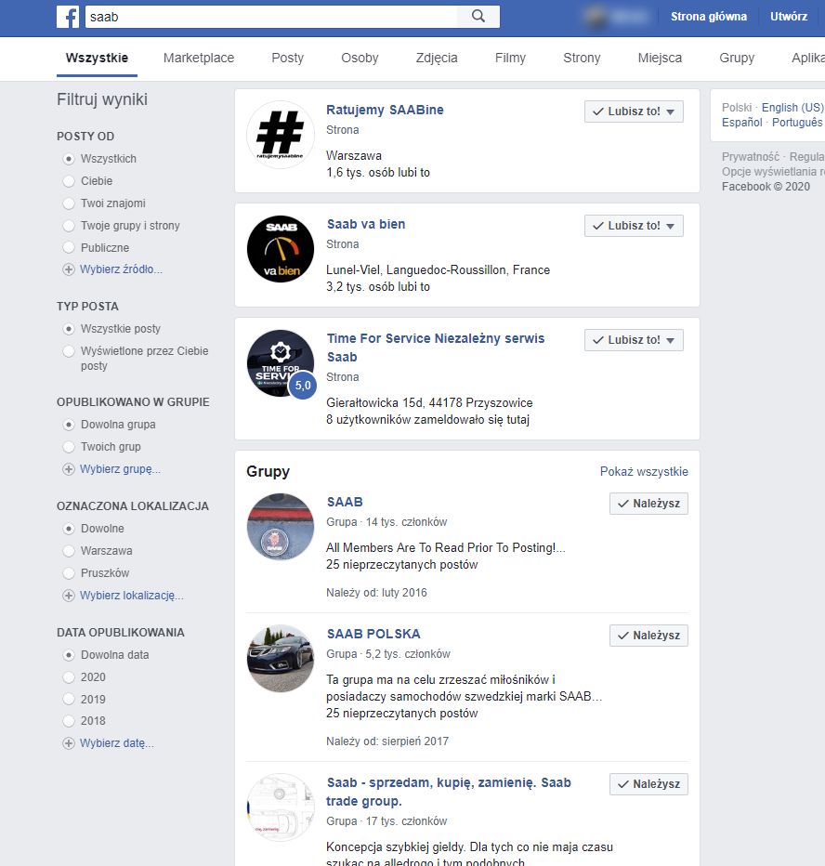The image size is (825, 866).
Task: Open SAAB group title link
Action: (x=345, y=502)
